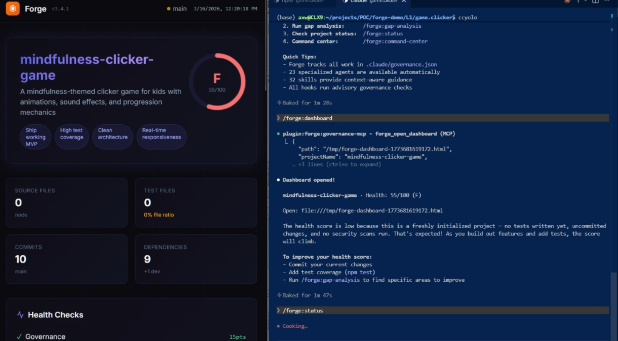Click /forge:gap-analysis in the Run gap analysis line
This screenshot has width=618, height=341.
pyautogui.click(x=392, y=26)
